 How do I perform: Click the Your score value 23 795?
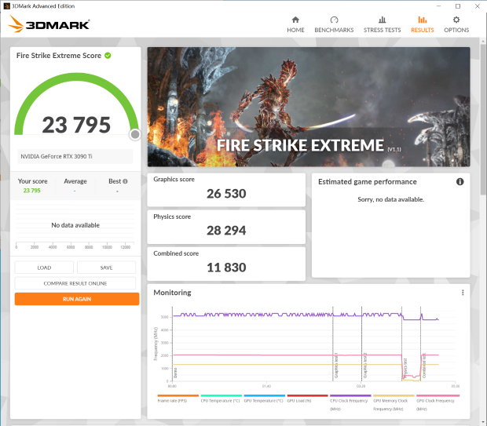pyautogui.click(x=32, y=191)
